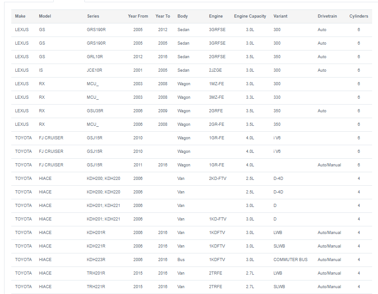Viewport: 378px width, 294px height.
Task: Click the Body column header
Action: (x=183, y=16)
